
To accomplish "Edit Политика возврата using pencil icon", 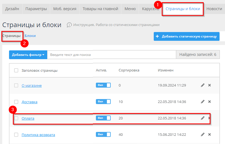I will (203, 135).
